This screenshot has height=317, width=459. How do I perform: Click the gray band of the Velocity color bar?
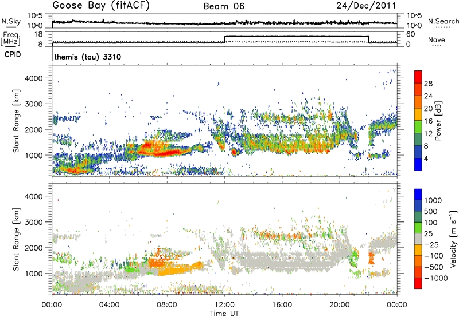click(x=418, y=239)
